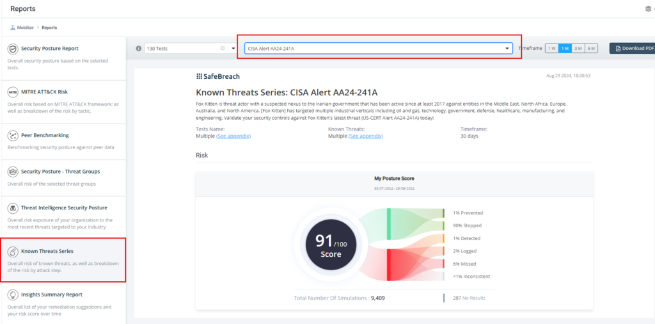This screenshot has height=324, width=655.
Task: Click the Peer Benchmarking icon
Action: [x=13, y=136]
